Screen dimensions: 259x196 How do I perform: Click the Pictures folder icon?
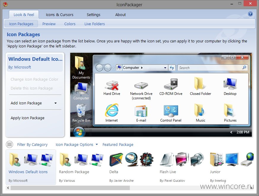click(229, 110)
